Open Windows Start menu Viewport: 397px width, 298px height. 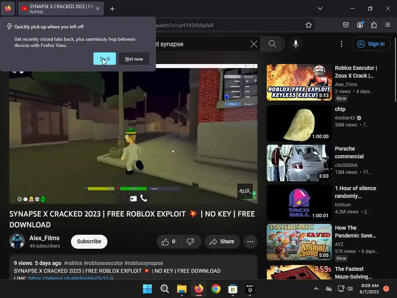point(148,289)
